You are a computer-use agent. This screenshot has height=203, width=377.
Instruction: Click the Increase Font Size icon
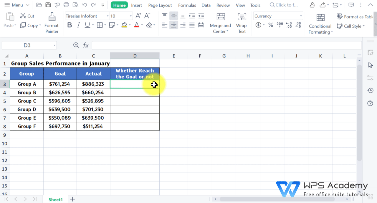138,16
